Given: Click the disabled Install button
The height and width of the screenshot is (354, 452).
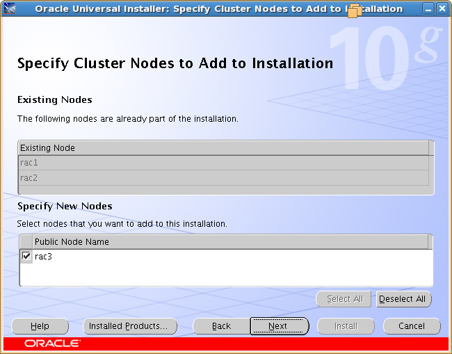Looking at the screenshot, I should point(346,326).
